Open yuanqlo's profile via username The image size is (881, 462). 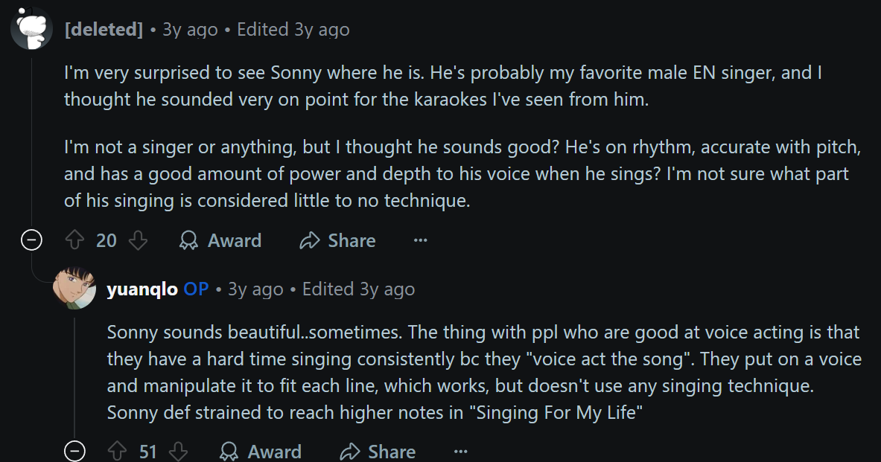tap(142, 289)
